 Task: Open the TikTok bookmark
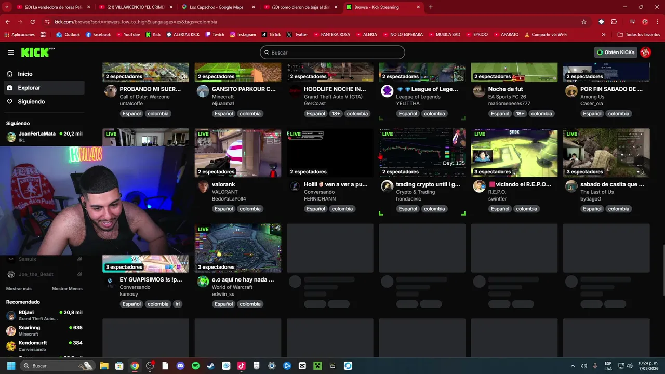point(271,35)
